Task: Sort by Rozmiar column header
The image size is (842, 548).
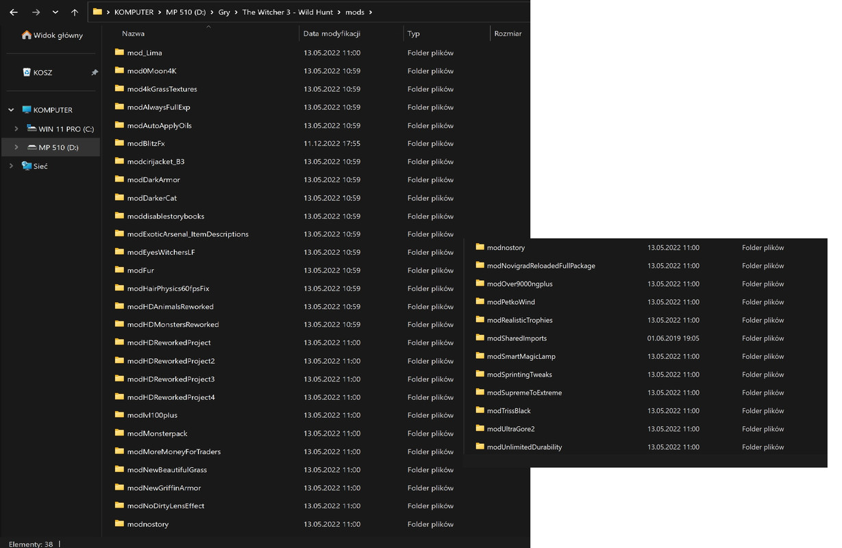Action: point(508,33)
